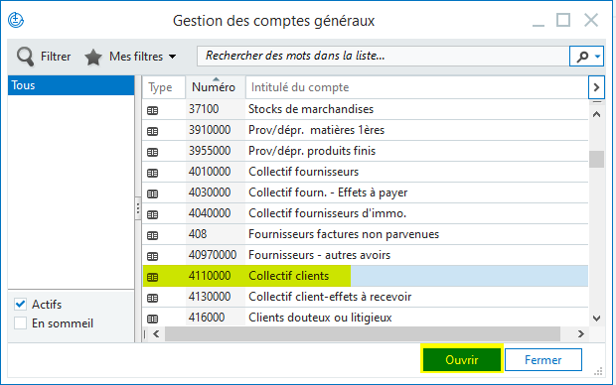
Task: Click the vertical scrollbar down arrow
Action: (x=596, y=318)
